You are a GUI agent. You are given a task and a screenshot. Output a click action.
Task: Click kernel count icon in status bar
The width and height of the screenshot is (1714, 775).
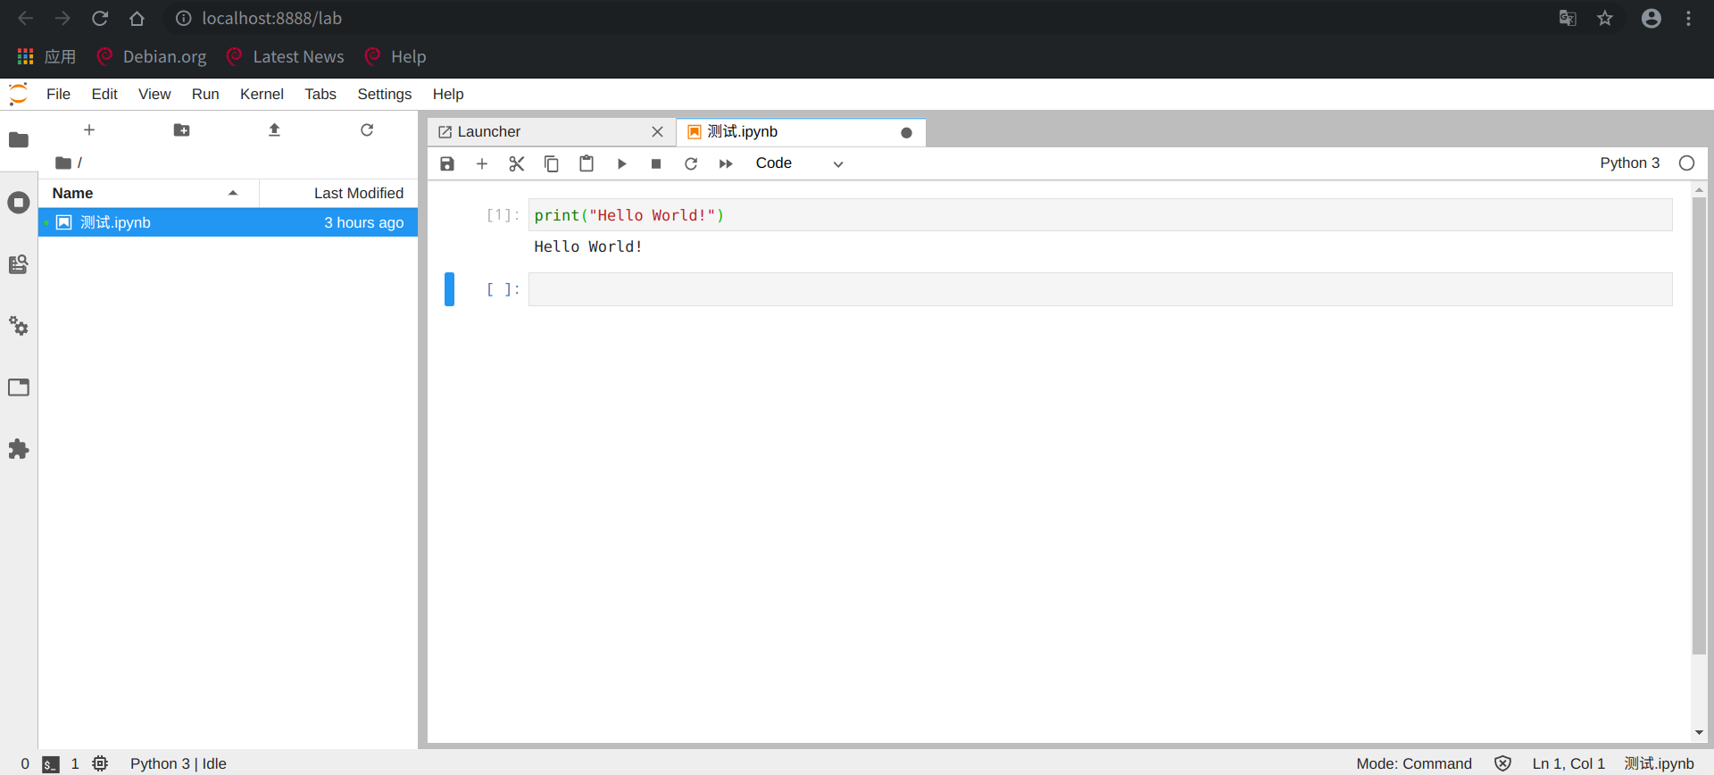click(x=100, y=763)
